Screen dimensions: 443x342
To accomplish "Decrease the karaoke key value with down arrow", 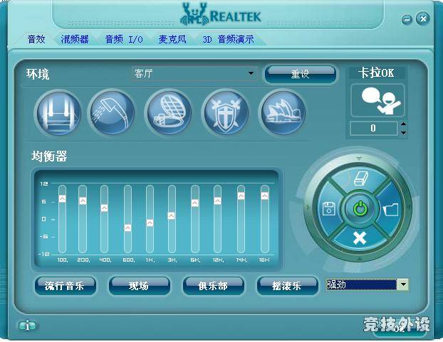I will click(403, 132).
